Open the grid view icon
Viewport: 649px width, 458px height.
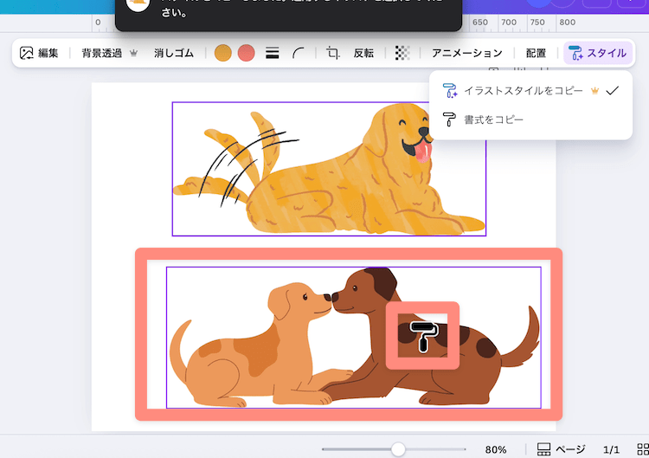pyautogui.click(x=643, y=449)
